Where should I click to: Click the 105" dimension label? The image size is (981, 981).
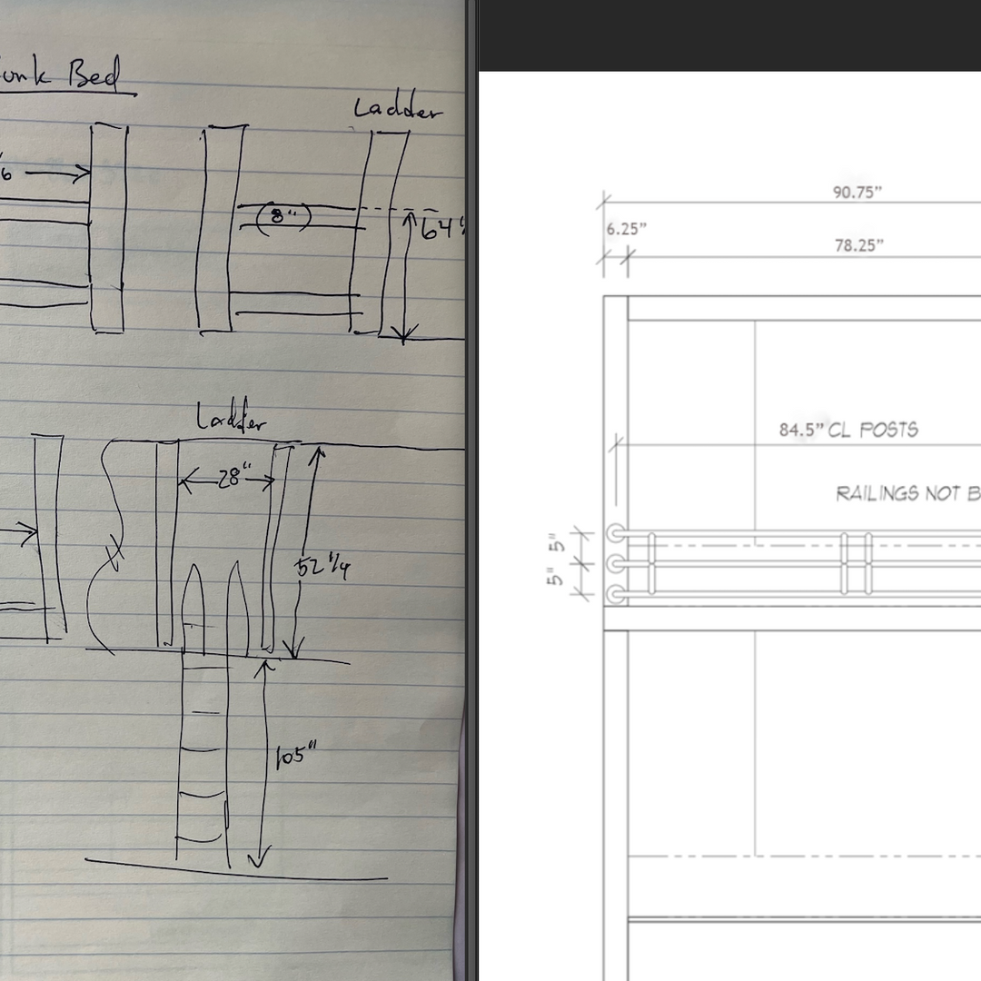coord(289,756)
